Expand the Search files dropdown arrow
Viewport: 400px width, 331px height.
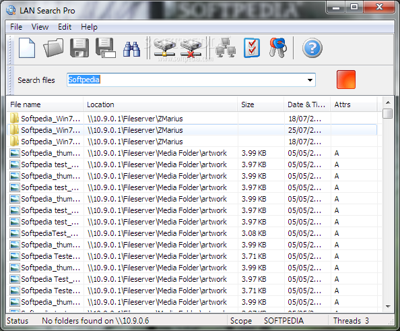(x=310, y=80)
